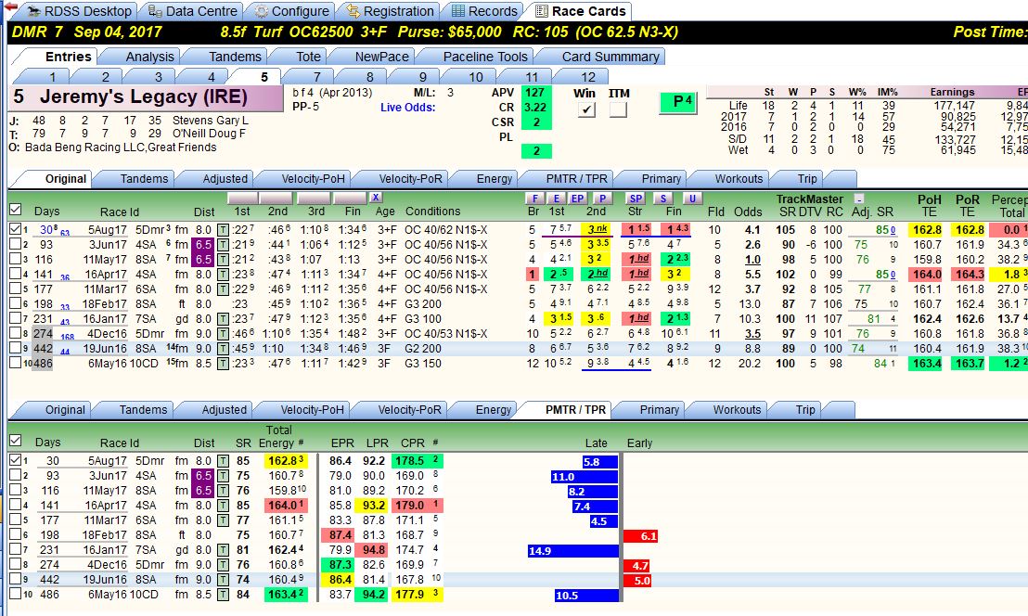Screen dimensions: 1028x616
Task: Click the red Early bar showing 6.1
Action: (x=640, y=535)
